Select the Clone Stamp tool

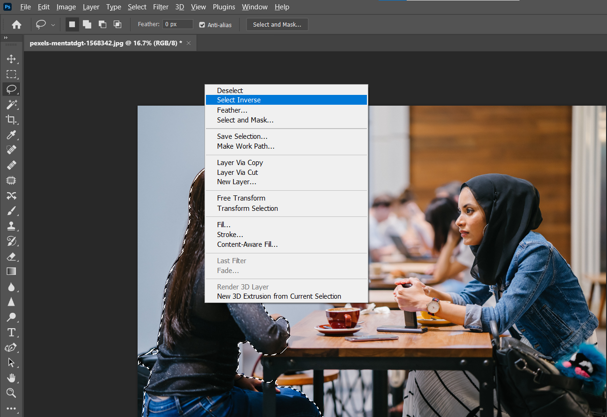11,226
